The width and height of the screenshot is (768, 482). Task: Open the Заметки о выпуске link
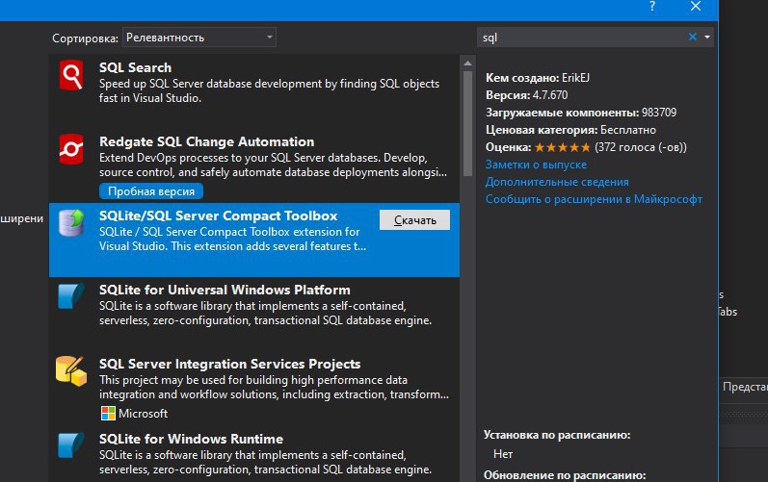[536, 165]
